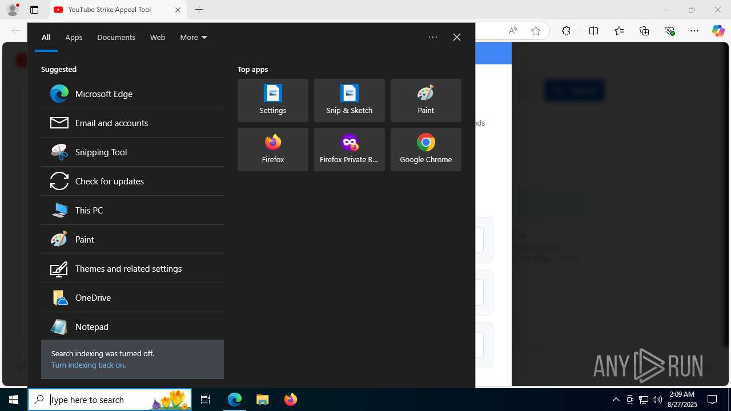This screenshot has width=731, height=411.
Task: Click the taskbar search box
Action: click(x=110, y=400)
